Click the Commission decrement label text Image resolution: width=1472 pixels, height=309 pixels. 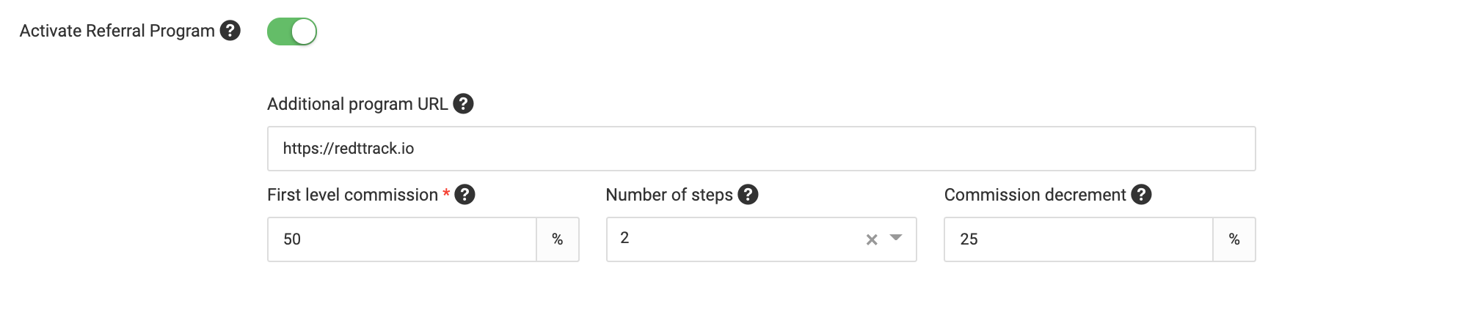point(1035,195)
